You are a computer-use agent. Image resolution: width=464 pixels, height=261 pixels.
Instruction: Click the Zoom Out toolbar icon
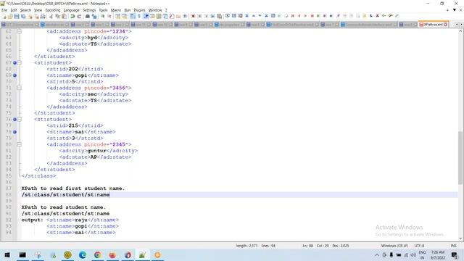(109, 16)
